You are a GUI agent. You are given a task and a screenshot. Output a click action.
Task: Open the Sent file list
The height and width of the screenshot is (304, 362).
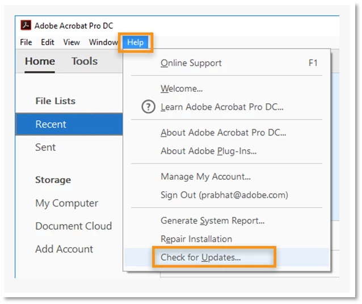click(x=45, y=147)
